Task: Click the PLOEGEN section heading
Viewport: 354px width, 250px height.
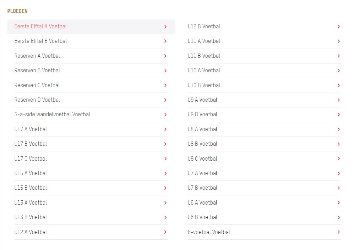Action: 17,11
